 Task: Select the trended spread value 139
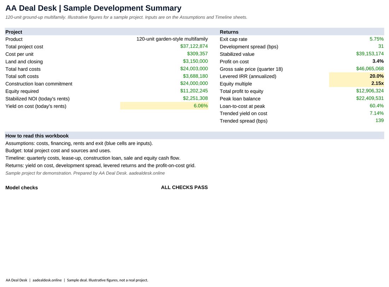379,120
